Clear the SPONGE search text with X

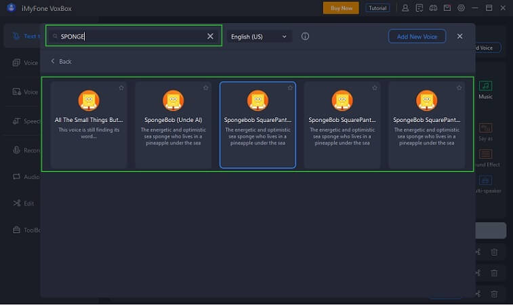coord(210,37)
